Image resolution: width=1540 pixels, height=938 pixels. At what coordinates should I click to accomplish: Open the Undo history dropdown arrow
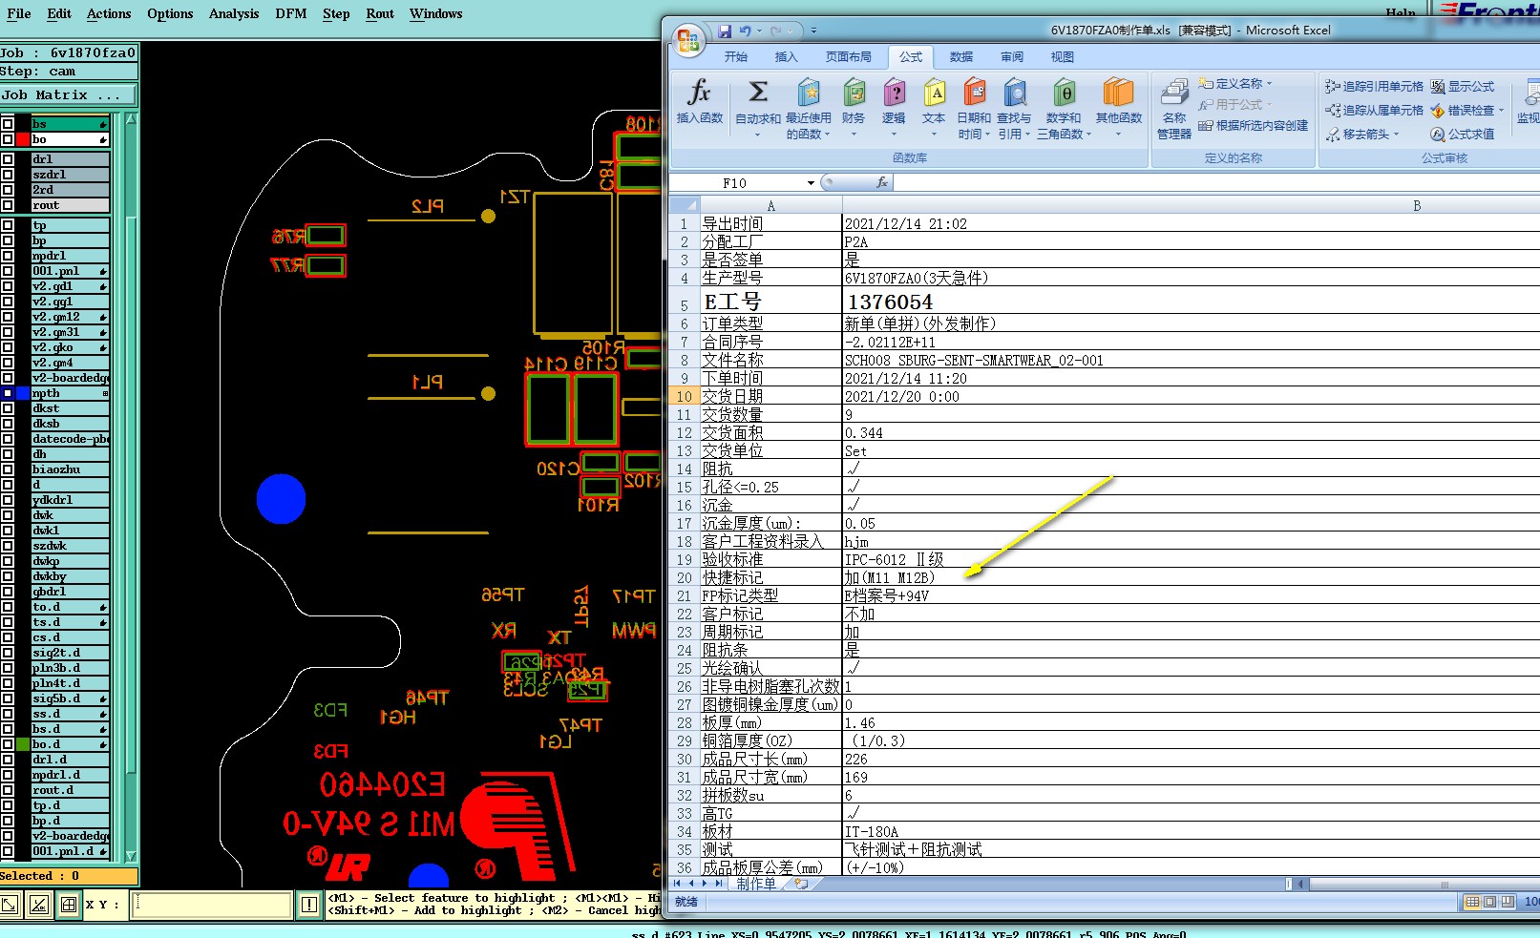tap(759, 31)
